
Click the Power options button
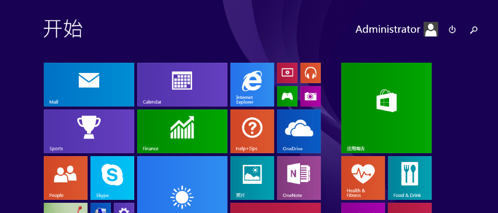[452, 30]
